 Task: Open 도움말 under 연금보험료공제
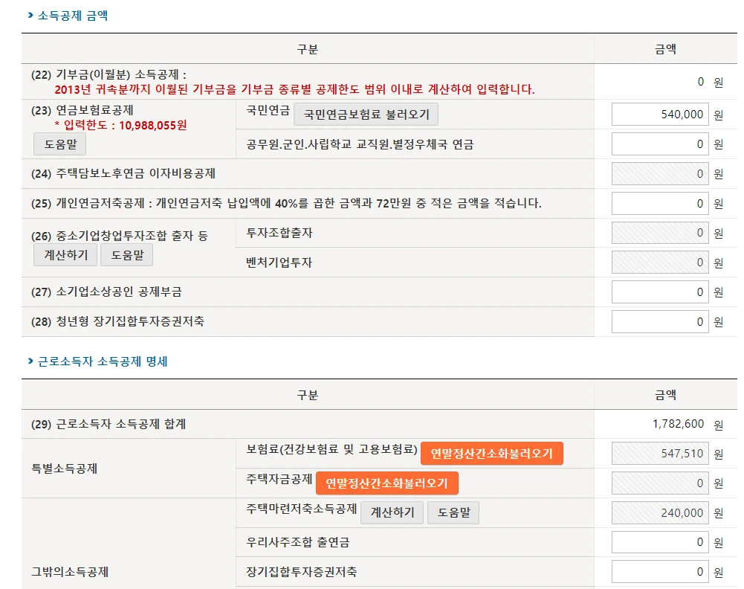point(60,144)
